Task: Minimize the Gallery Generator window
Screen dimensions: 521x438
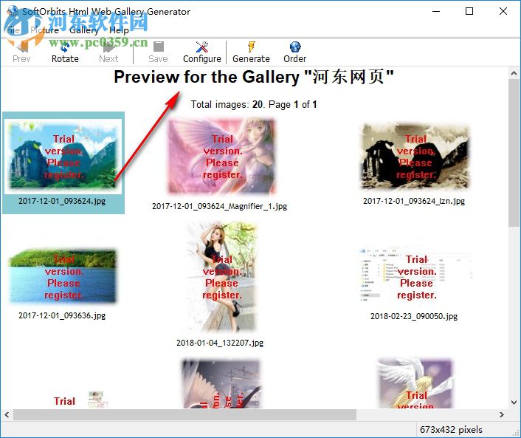Action: coord(436,11)
